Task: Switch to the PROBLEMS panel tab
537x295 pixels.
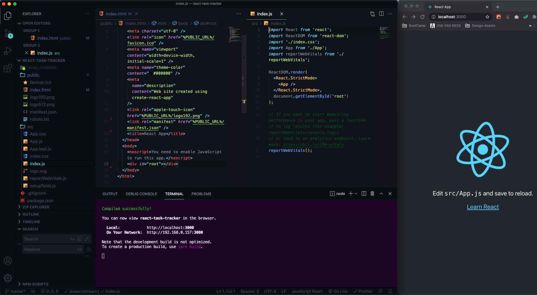Action: tap(201, 194)
